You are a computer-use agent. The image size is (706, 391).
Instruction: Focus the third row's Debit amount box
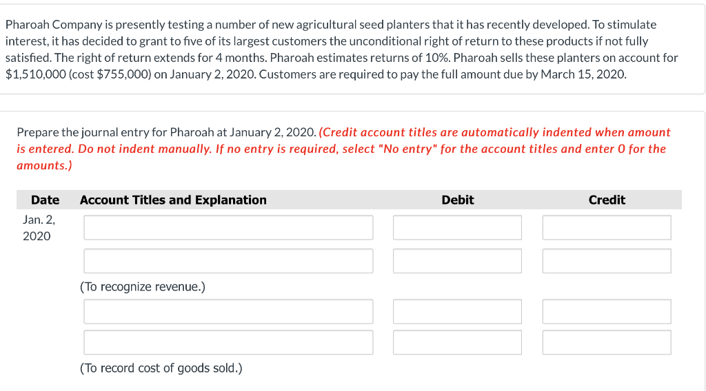click(457, 311)
